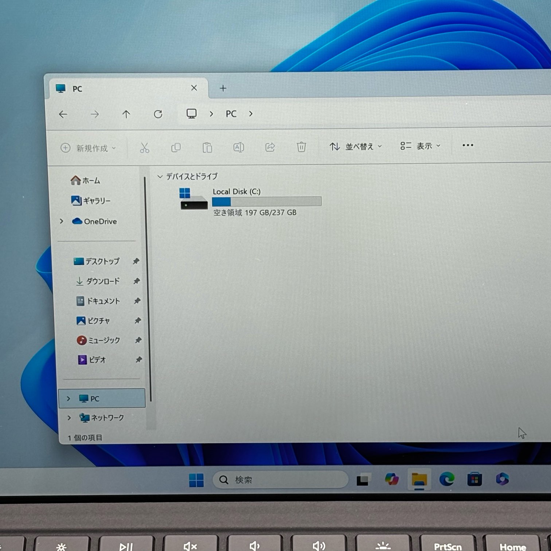Viewport: 551px width, 551px height.
Task: Select the PC tab
Action: pos(129,88)
